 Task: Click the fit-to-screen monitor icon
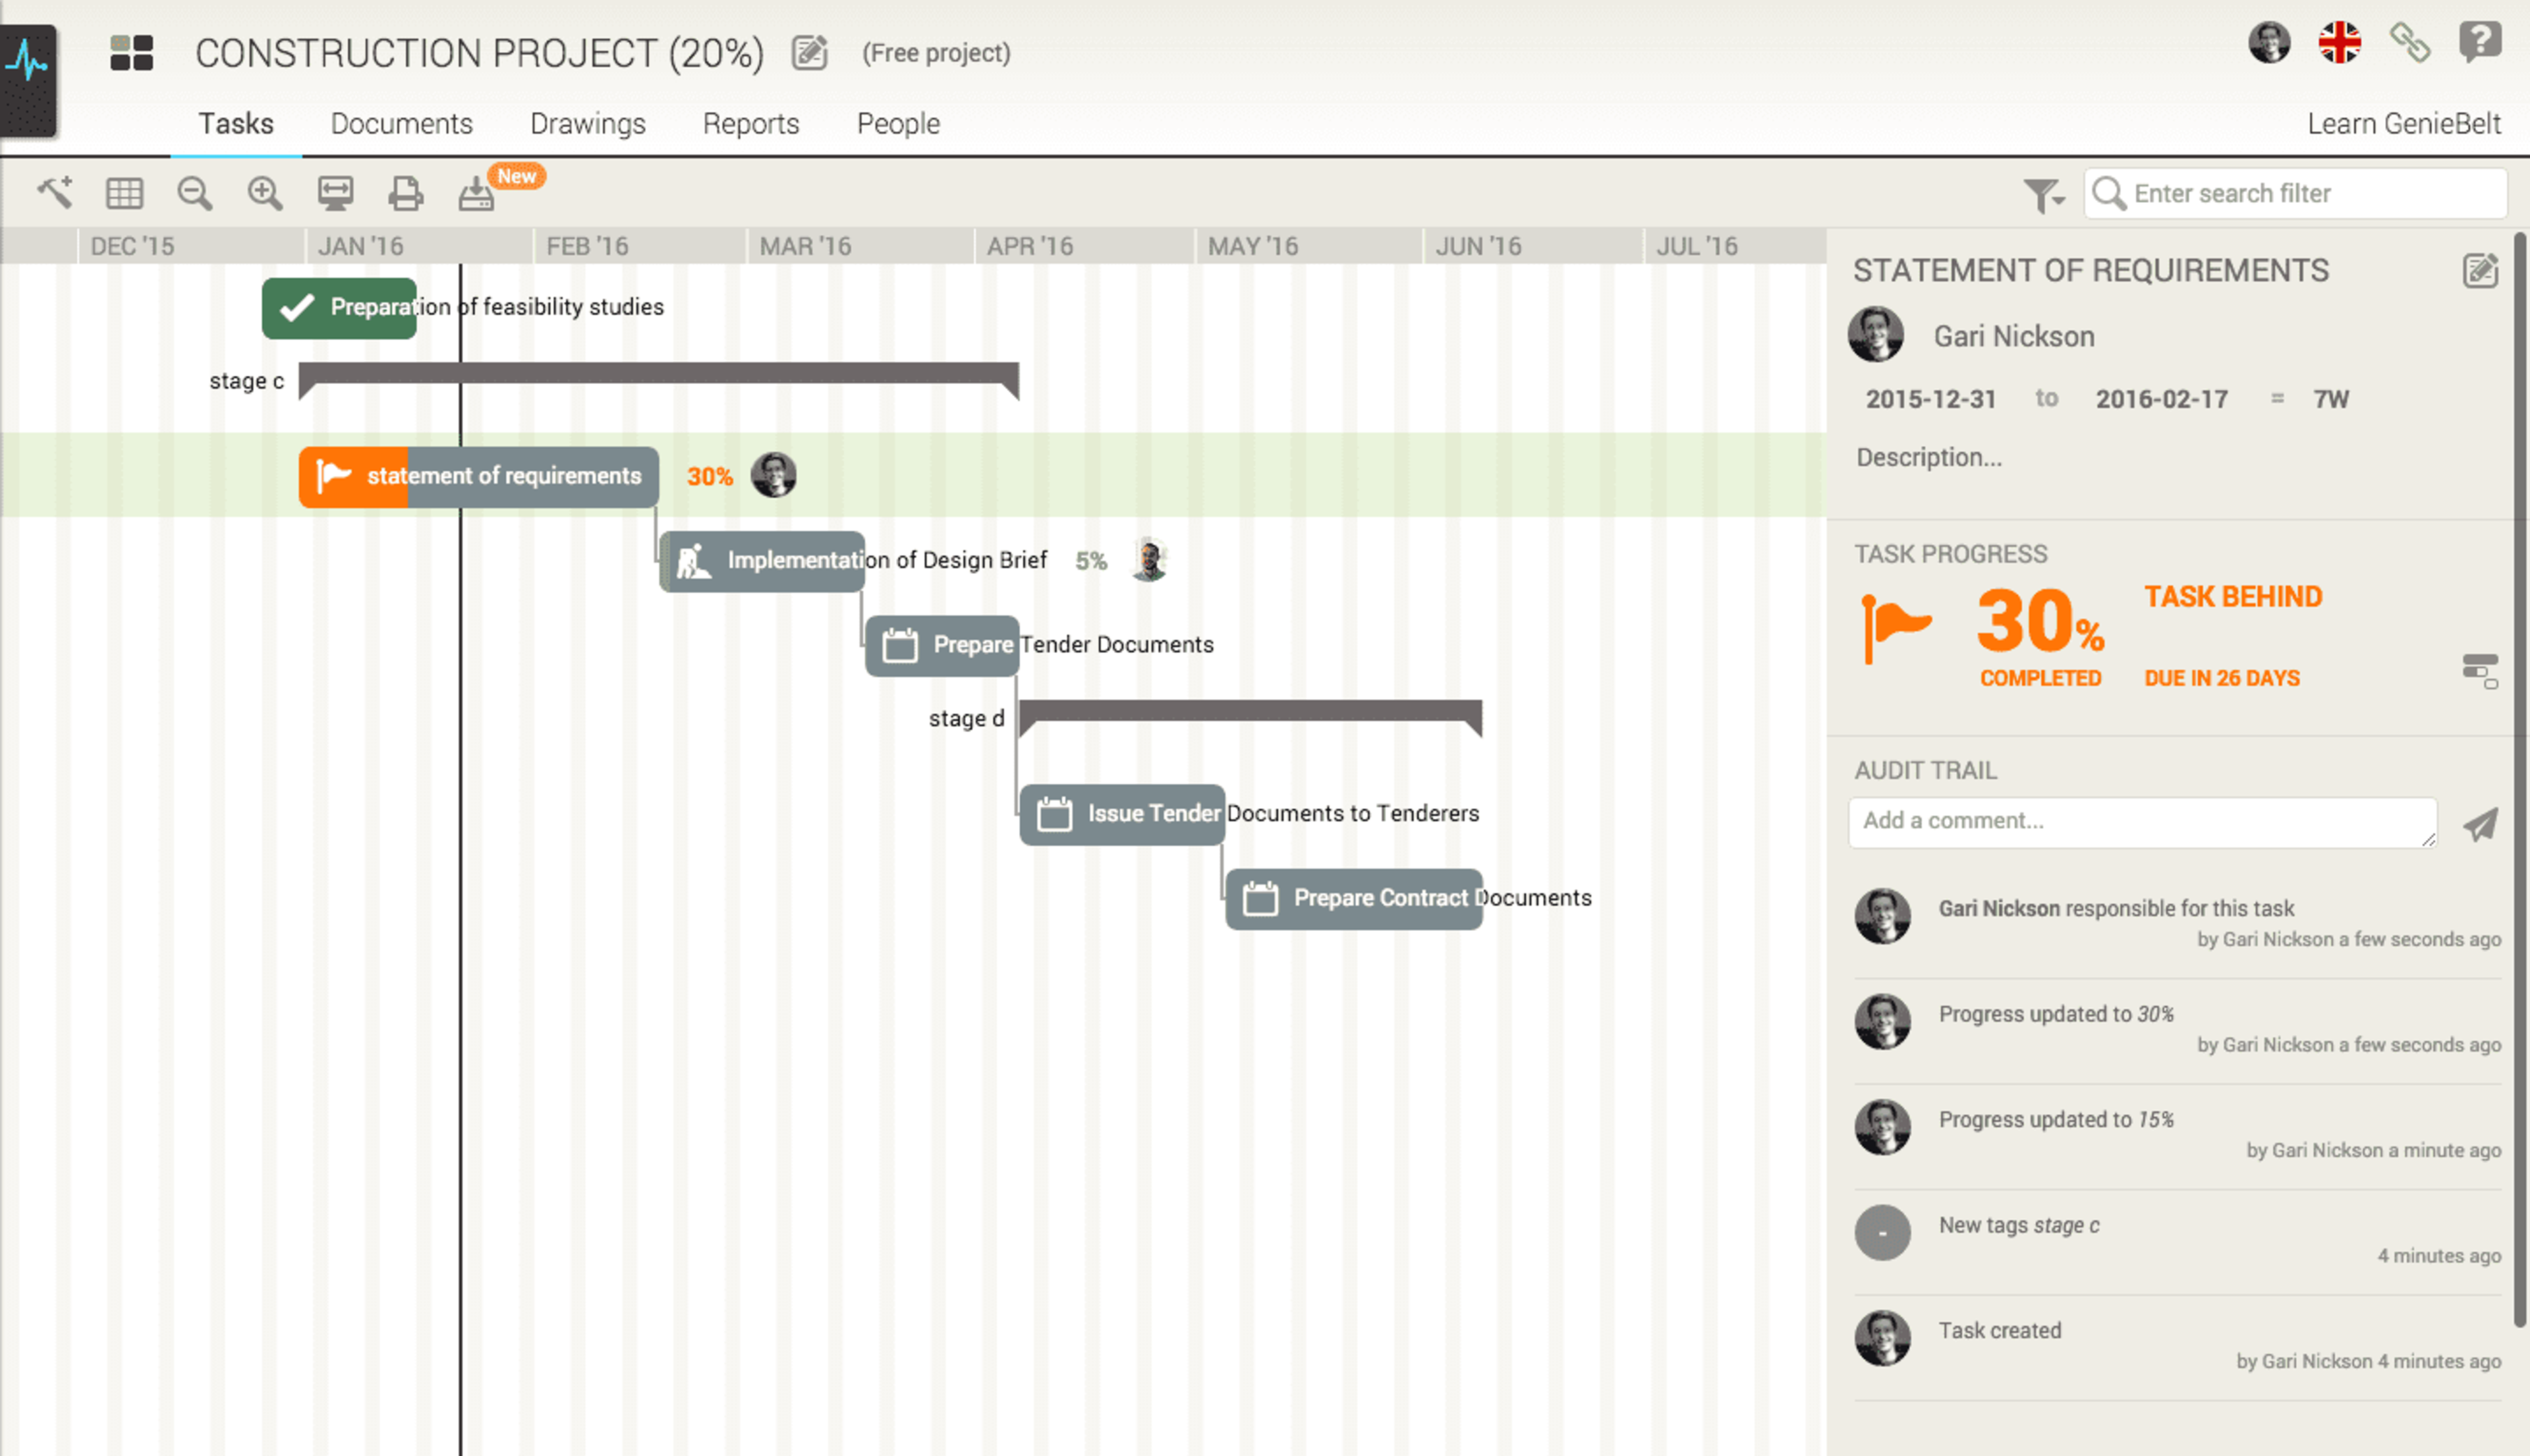pos(336,193)
